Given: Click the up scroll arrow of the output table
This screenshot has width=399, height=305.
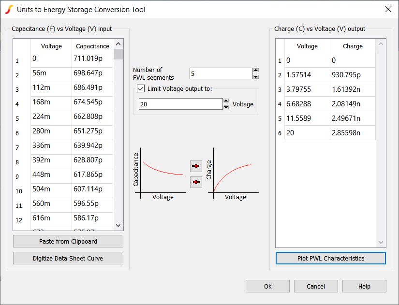Looking at the screenshot, I should 381,43.
